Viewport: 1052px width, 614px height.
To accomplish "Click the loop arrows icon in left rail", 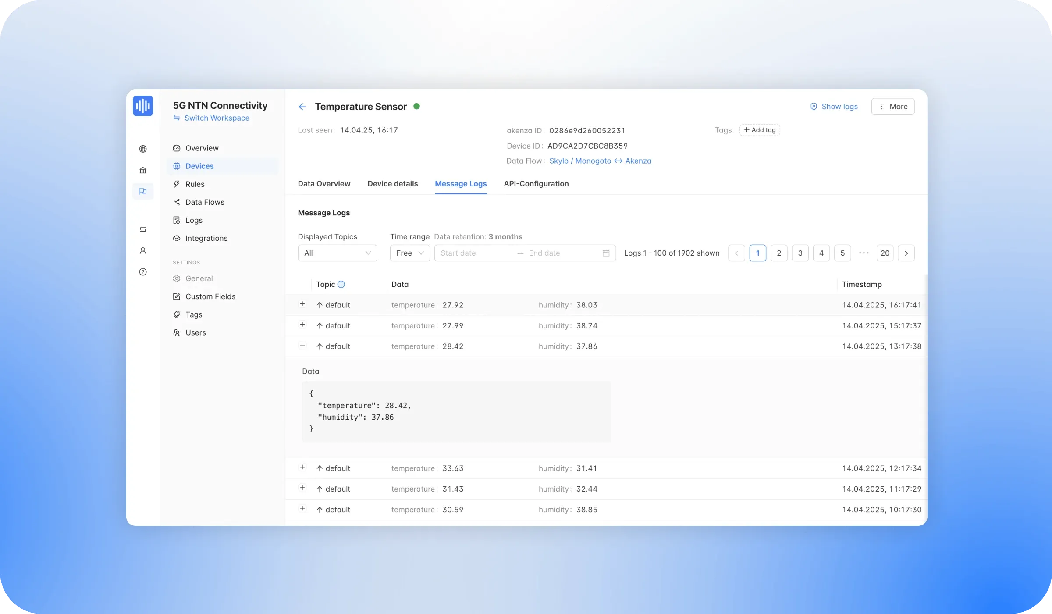I will [x=143, y=229].
